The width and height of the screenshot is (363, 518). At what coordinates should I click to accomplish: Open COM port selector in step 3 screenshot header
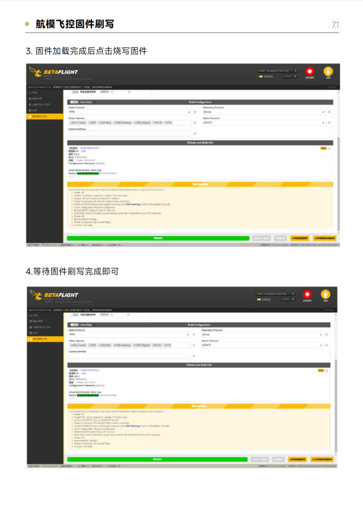pos(277,71)
